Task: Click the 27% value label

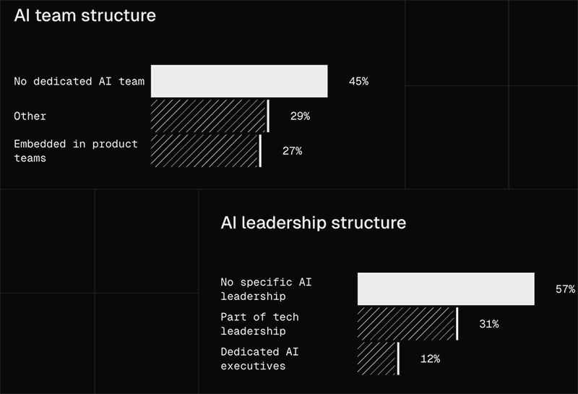Action: pos(293,151)
